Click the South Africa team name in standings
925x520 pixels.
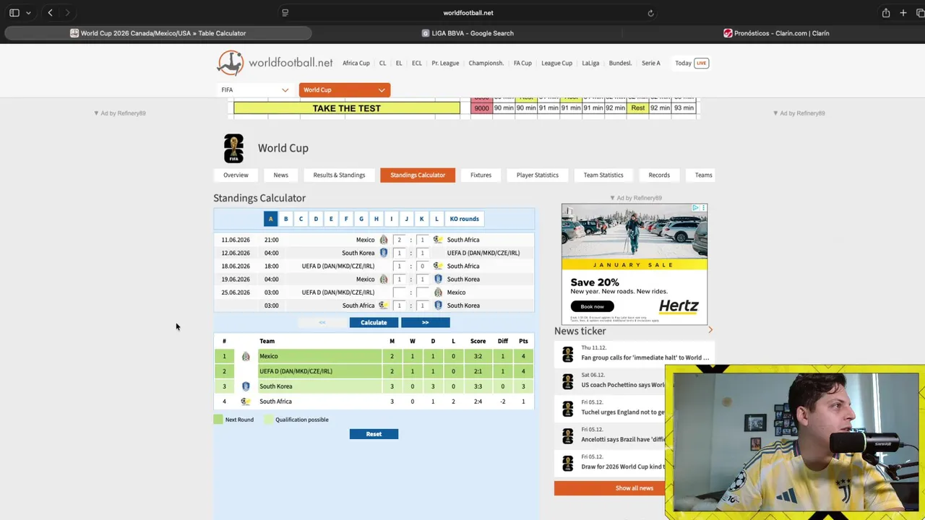(275, 402)
